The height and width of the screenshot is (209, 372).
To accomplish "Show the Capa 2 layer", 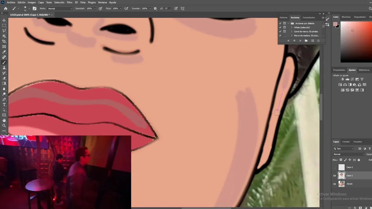I will pos(335,167).
